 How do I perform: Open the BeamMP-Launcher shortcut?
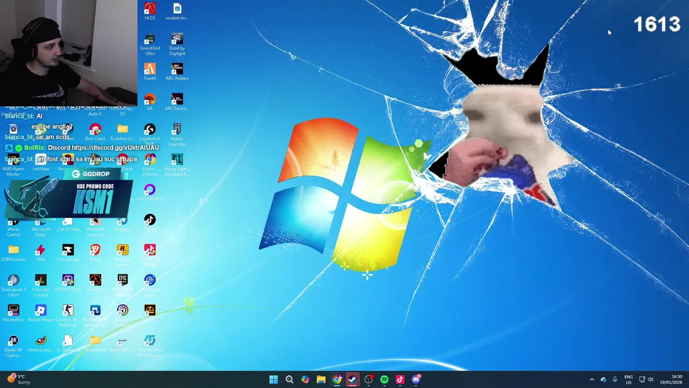pos(122,343)
